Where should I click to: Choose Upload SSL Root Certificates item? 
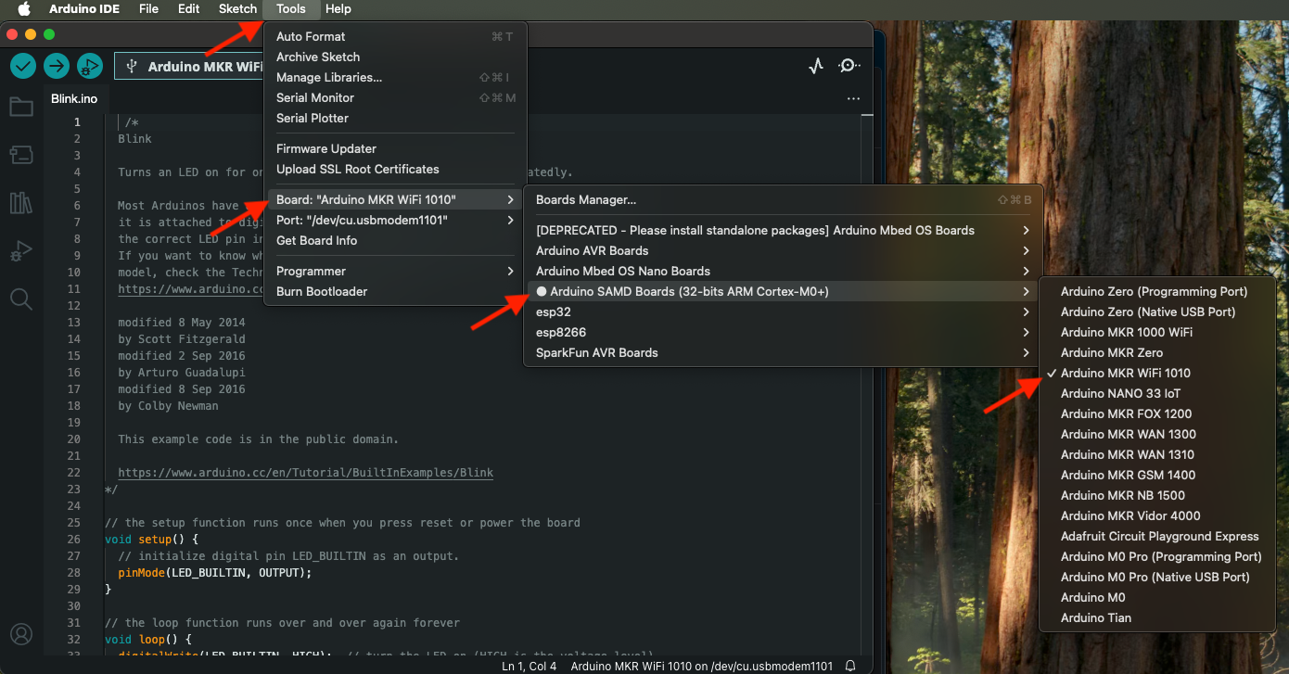tap(395, 169)
